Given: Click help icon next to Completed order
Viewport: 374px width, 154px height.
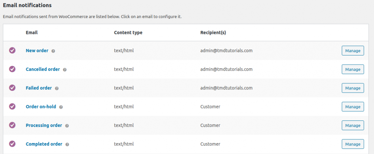Looking at the screenshot, I should [67, 144].
